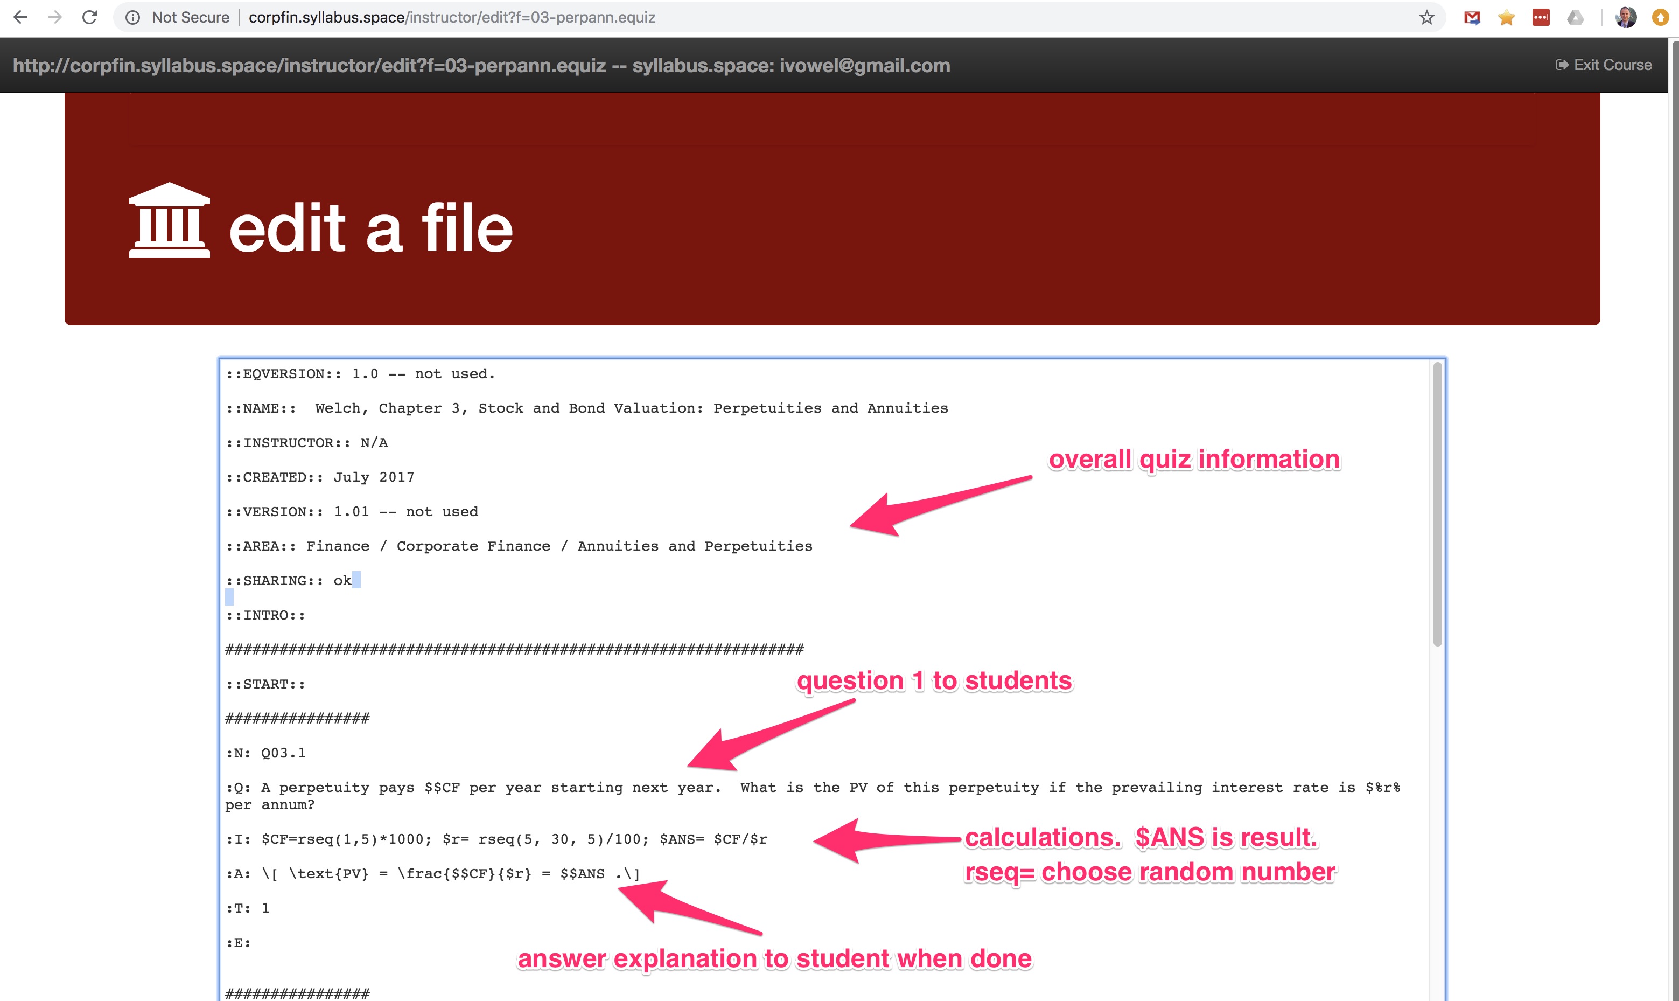The width and height of the screenshot is (1679, 1001).
Task: Place cursor after '::SHARING:: ok' in editor
Action: tap(353, 581)
